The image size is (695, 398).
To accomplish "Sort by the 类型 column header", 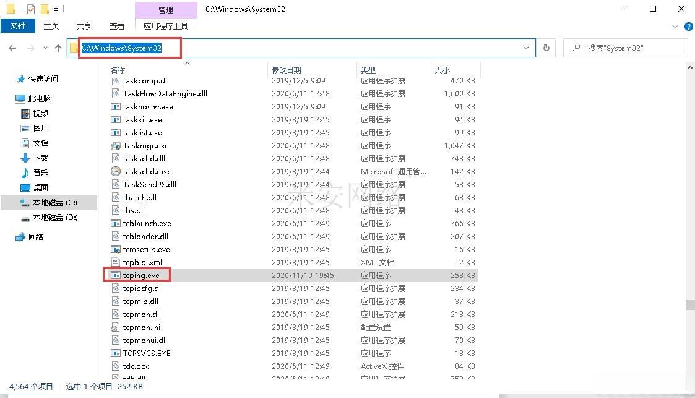I will coord(368,70).
